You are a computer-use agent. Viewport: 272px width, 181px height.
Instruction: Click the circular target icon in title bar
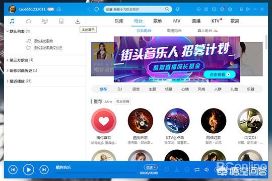pyautogui.click(x=198, y=9)
